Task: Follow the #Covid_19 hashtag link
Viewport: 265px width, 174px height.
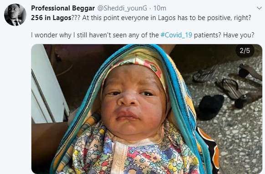Action: point(176,35)
